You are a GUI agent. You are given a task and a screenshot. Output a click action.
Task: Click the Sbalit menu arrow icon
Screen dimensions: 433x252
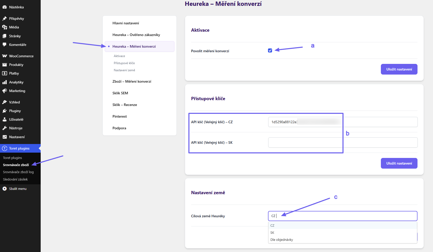click(x=5, y=189)
